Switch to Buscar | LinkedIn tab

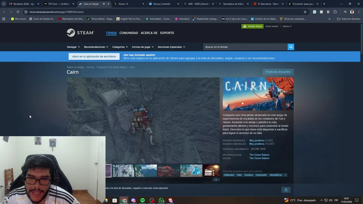[164, 4]
